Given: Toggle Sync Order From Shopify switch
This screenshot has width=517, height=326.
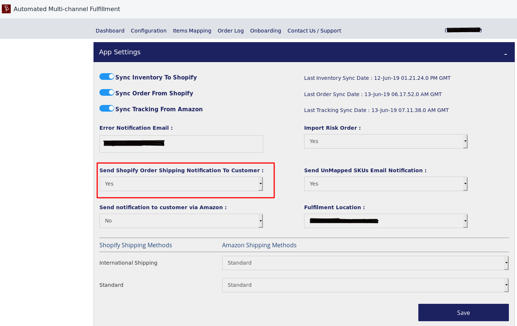Looking at the screenshot, I should click(107, 92).
